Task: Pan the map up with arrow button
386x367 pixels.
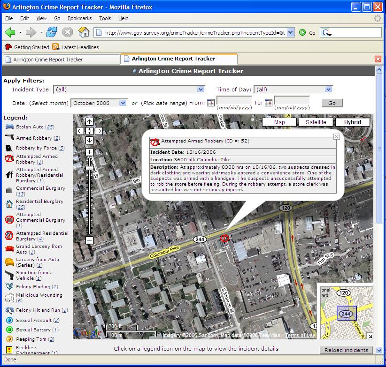Action: [89, 121]
